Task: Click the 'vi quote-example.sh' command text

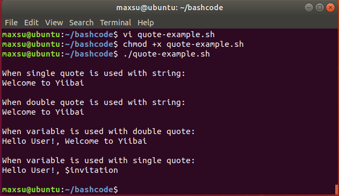Action: point(169,34)
